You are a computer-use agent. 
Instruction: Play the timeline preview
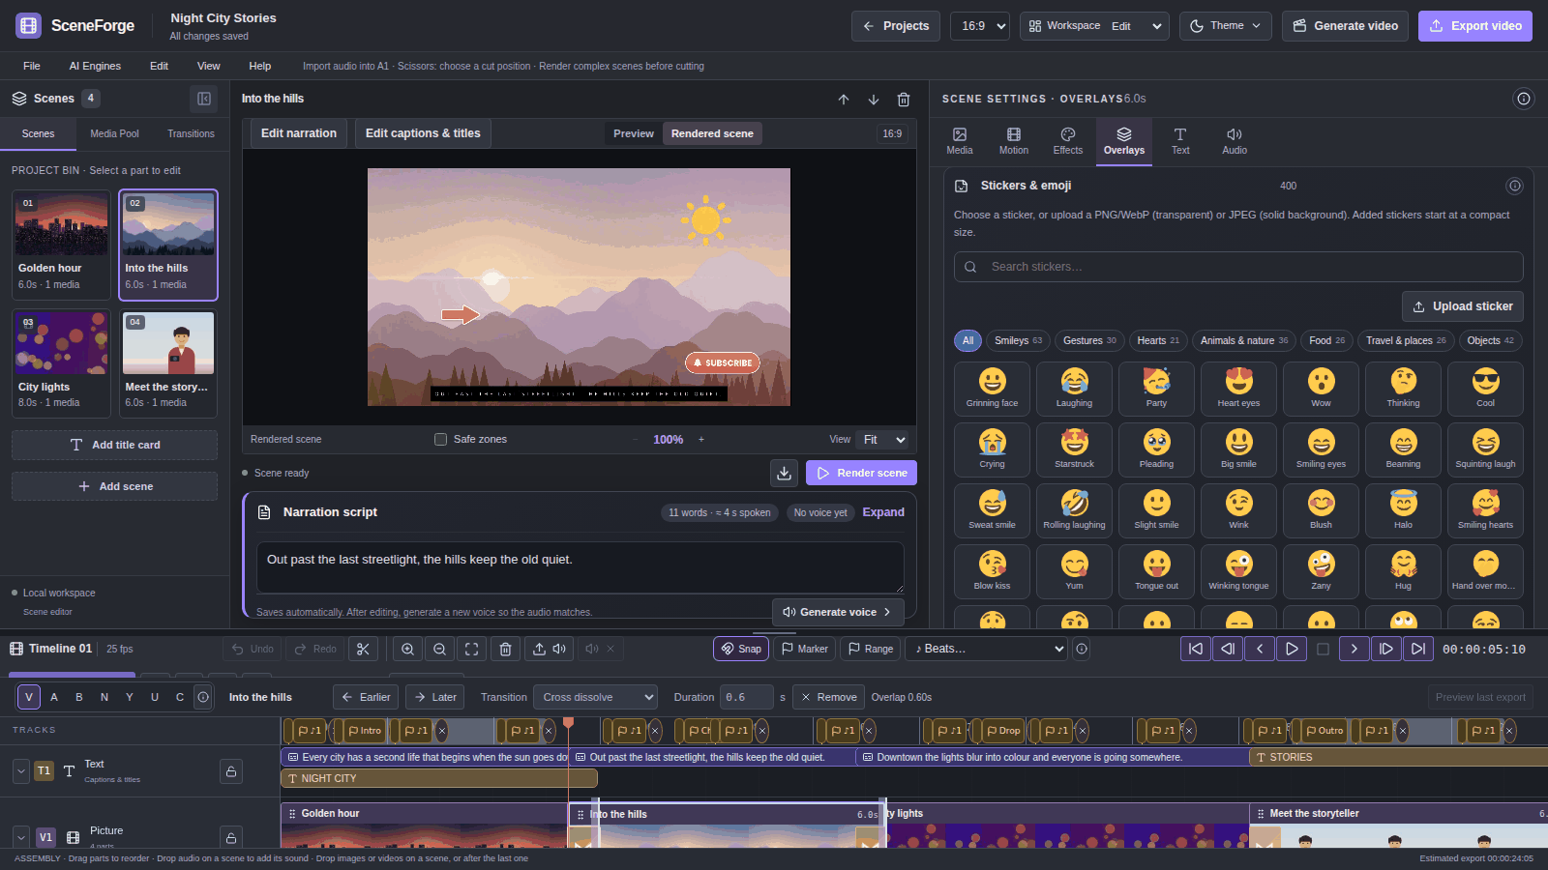click(x=1292, y=649)
